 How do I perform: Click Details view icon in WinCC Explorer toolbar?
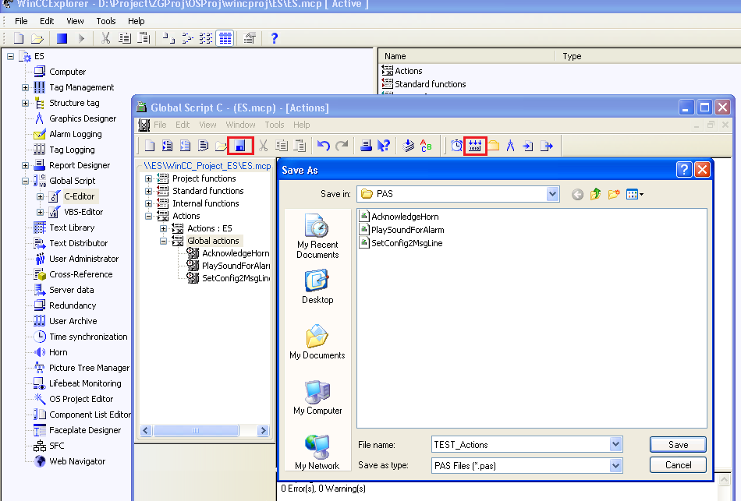[x=225, y=38]
